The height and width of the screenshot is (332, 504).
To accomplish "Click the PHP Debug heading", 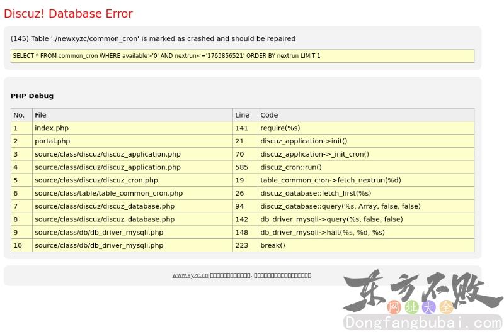I will 32,96.
